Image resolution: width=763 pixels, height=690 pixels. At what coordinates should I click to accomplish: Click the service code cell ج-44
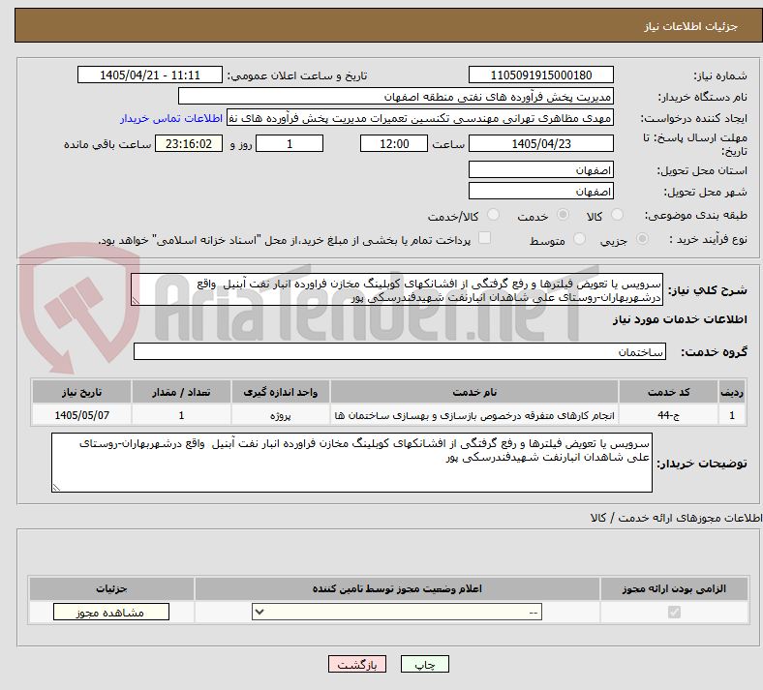point(669,415)
